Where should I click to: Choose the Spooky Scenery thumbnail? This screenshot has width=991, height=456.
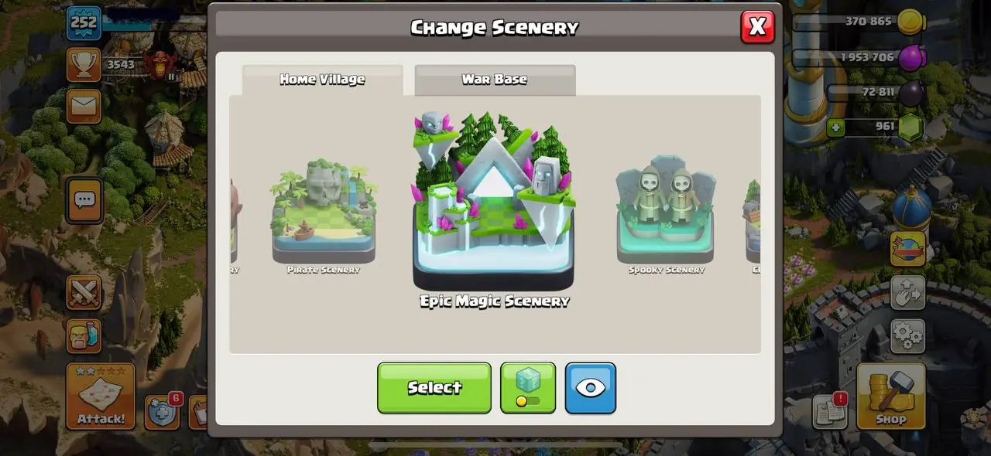click(666, 216)
